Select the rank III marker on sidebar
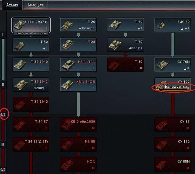The width and height of the screenshot is (195, 174). click(3, 145)
